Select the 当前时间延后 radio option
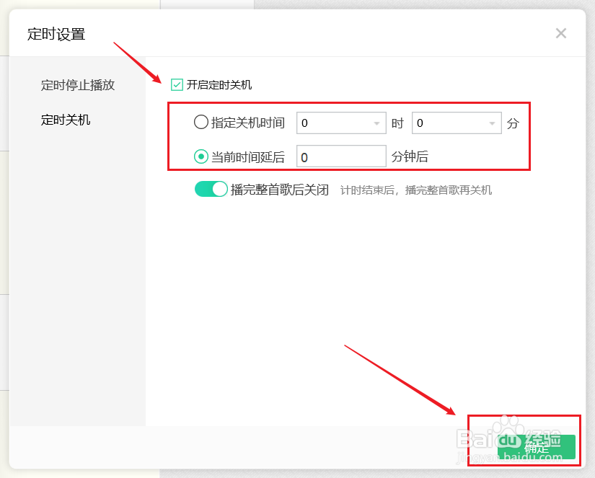This screenshot has width=595, height=478. pos(200,156)
